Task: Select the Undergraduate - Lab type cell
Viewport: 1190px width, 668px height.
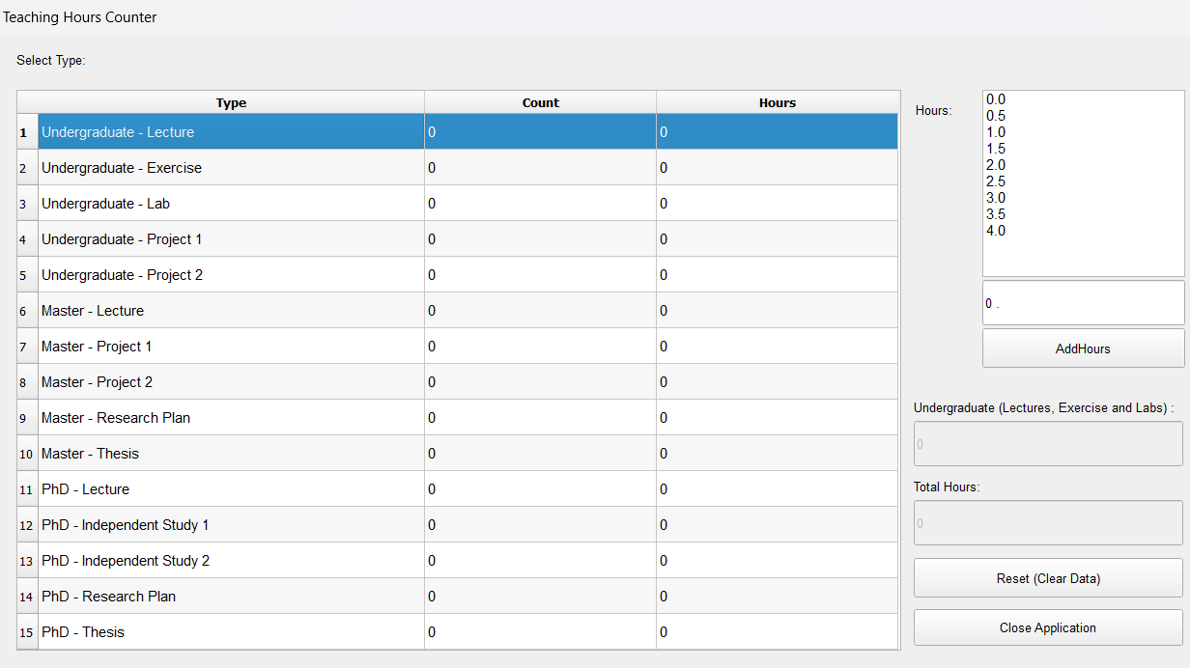Action: (231, 204)
